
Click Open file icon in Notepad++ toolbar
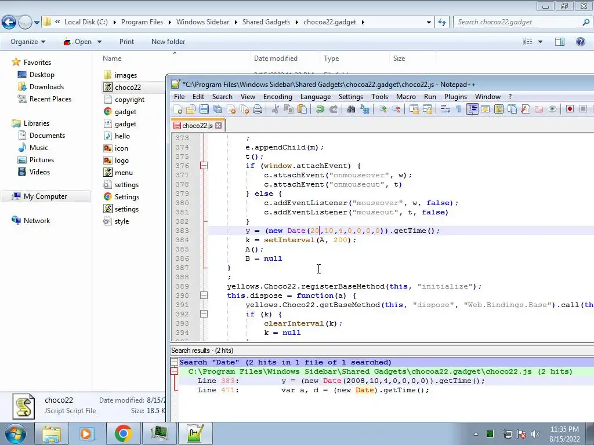191,110
